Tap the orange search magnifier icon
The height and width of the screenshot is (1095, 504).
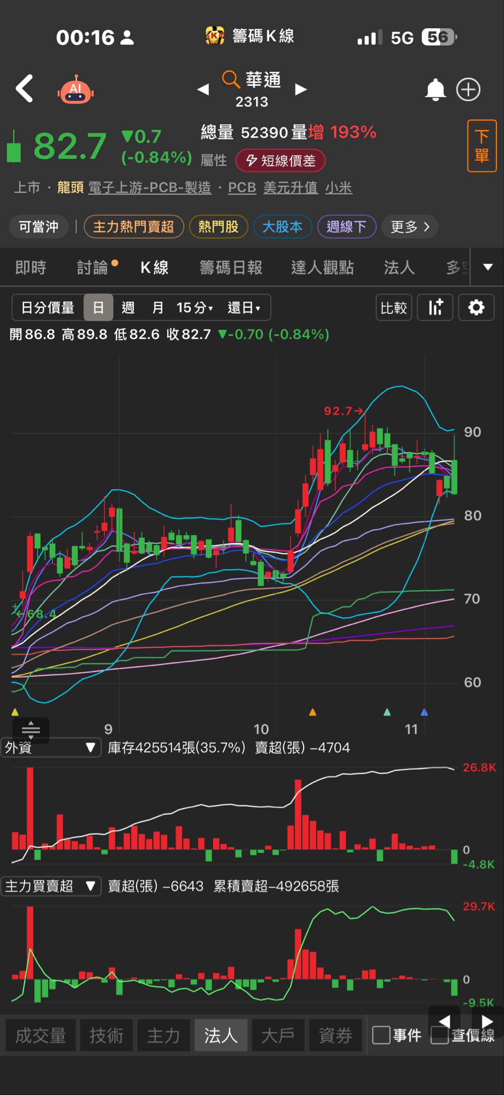point(231,79)
